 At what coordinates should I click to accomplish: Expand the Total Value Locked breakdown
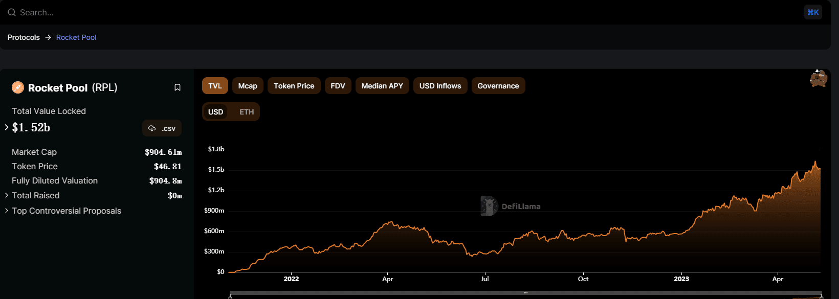coord(7,127)
